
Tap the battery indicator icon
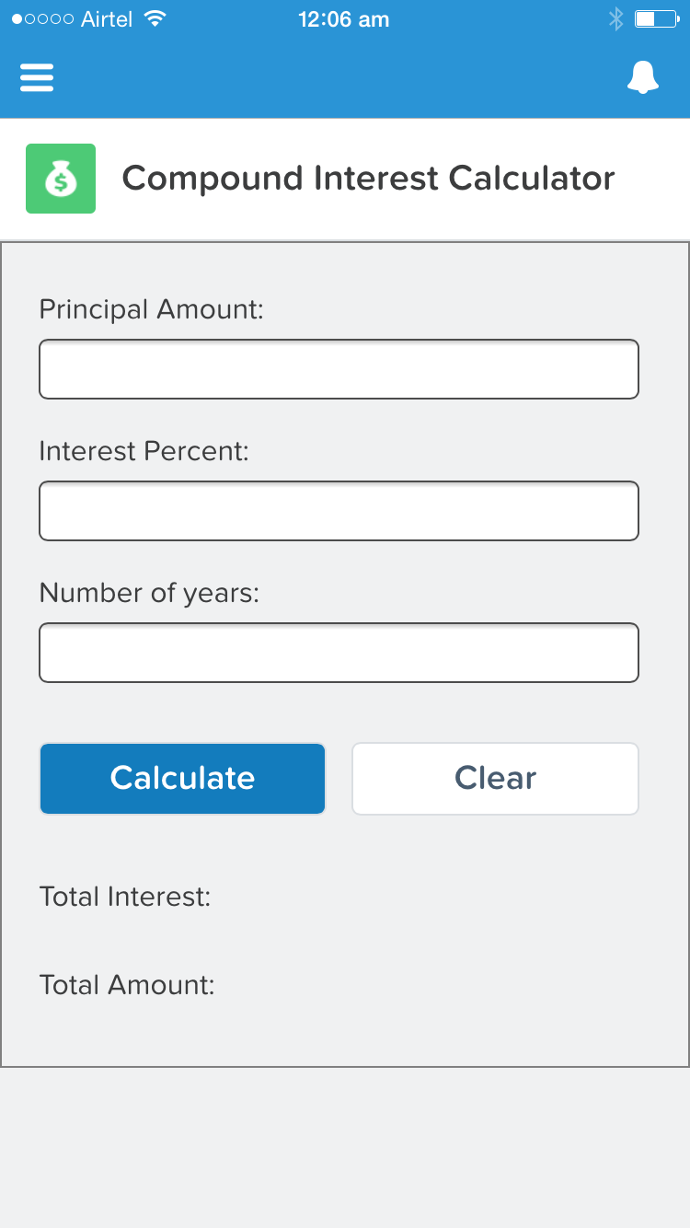(655, 19)
